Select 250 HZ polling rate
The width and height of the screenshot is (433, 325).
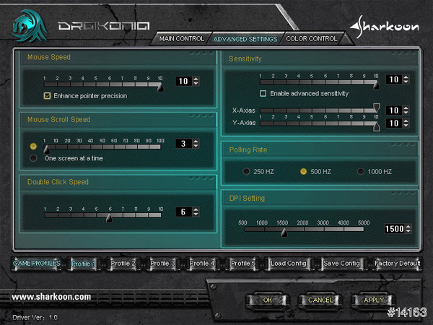tap(246, 172)
